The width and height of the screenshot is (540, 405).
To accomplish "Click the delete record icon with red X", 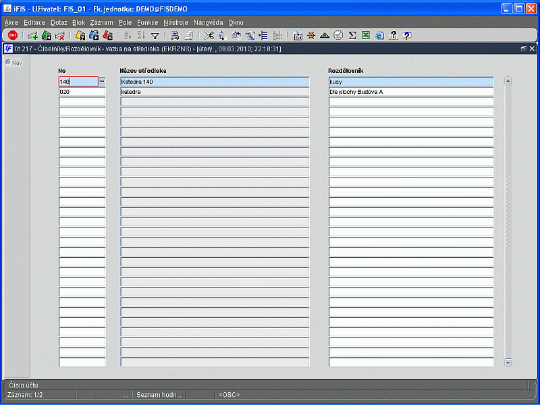I will (x=60, y=36).
